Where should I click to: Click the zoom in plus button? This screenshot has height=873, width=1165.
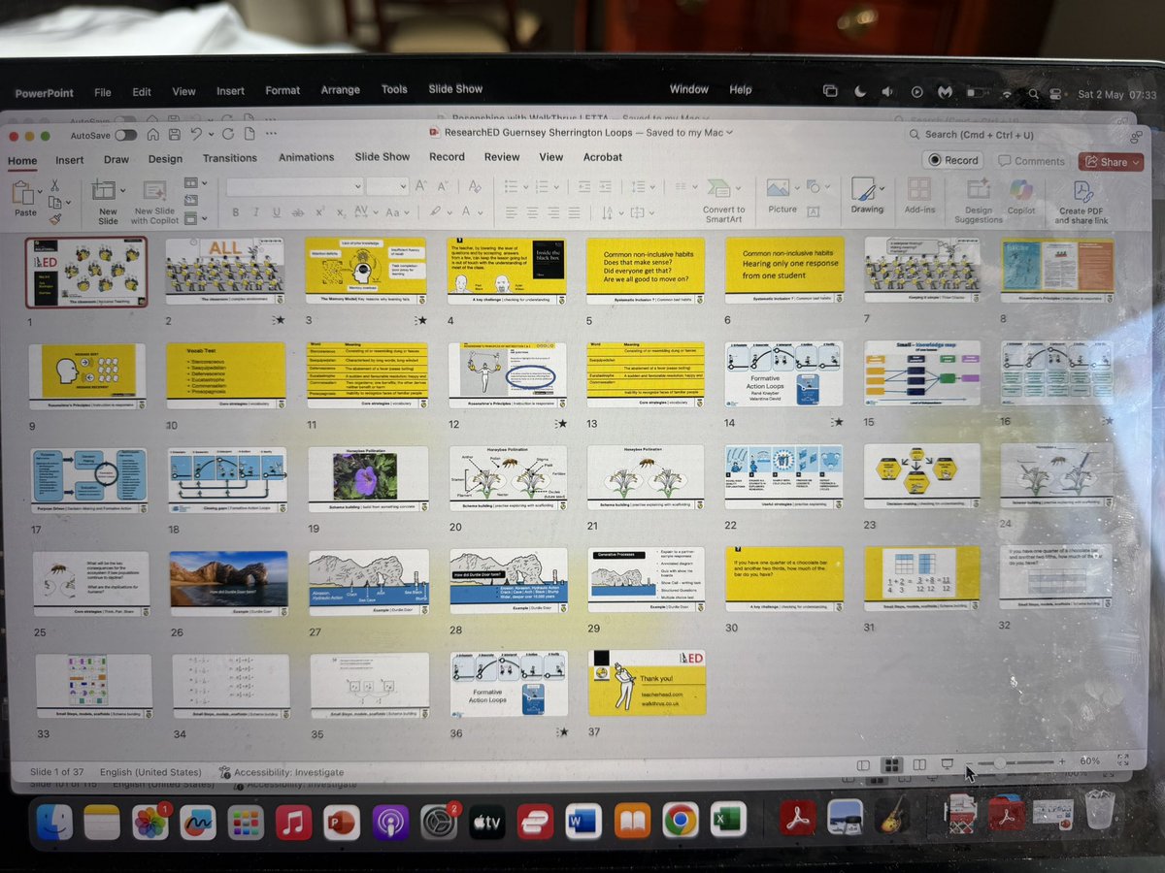[1062, 762]
